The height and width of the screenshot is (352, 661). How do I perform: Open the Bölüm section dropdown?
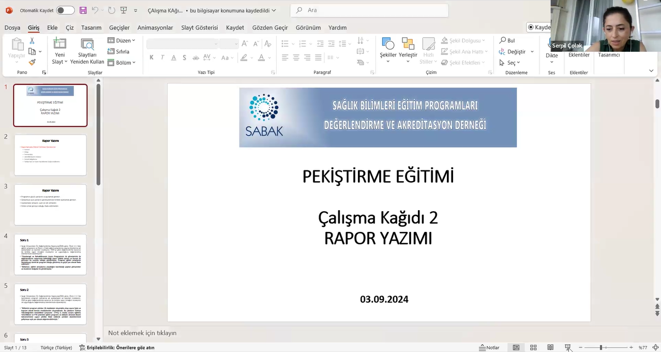(122, 63)
